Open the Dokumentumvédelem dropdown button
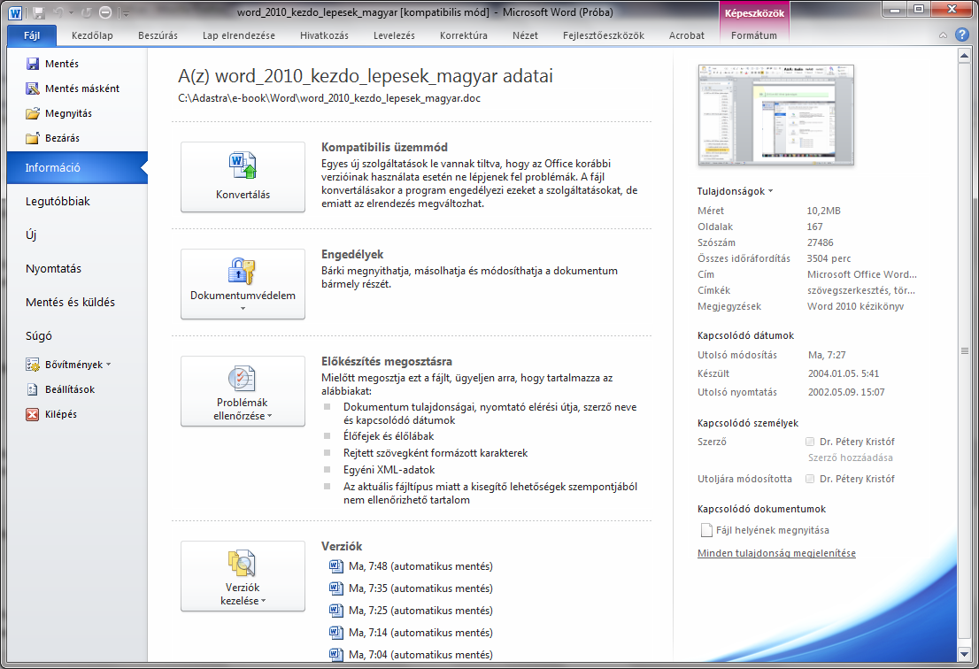The image size is (979, 669). click(243, 284)
